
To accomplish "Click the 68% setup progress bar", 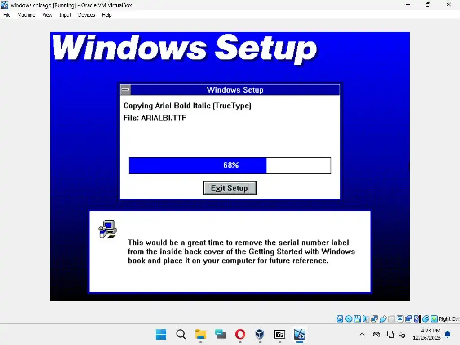I will [x=230, y=165].
